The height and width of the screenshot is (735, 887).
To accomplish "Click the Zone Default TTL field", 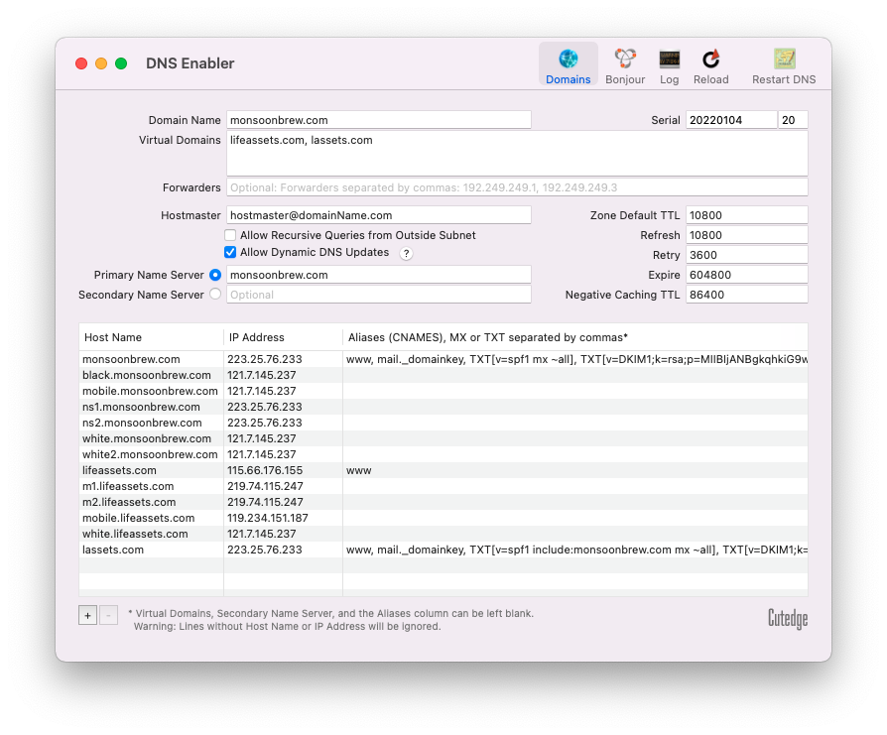I will (746, 215).
